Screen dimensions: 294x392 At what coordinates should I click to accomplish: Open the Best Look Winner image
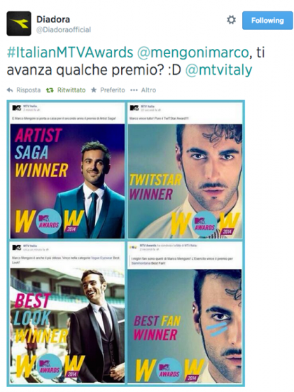coord(67,325)
